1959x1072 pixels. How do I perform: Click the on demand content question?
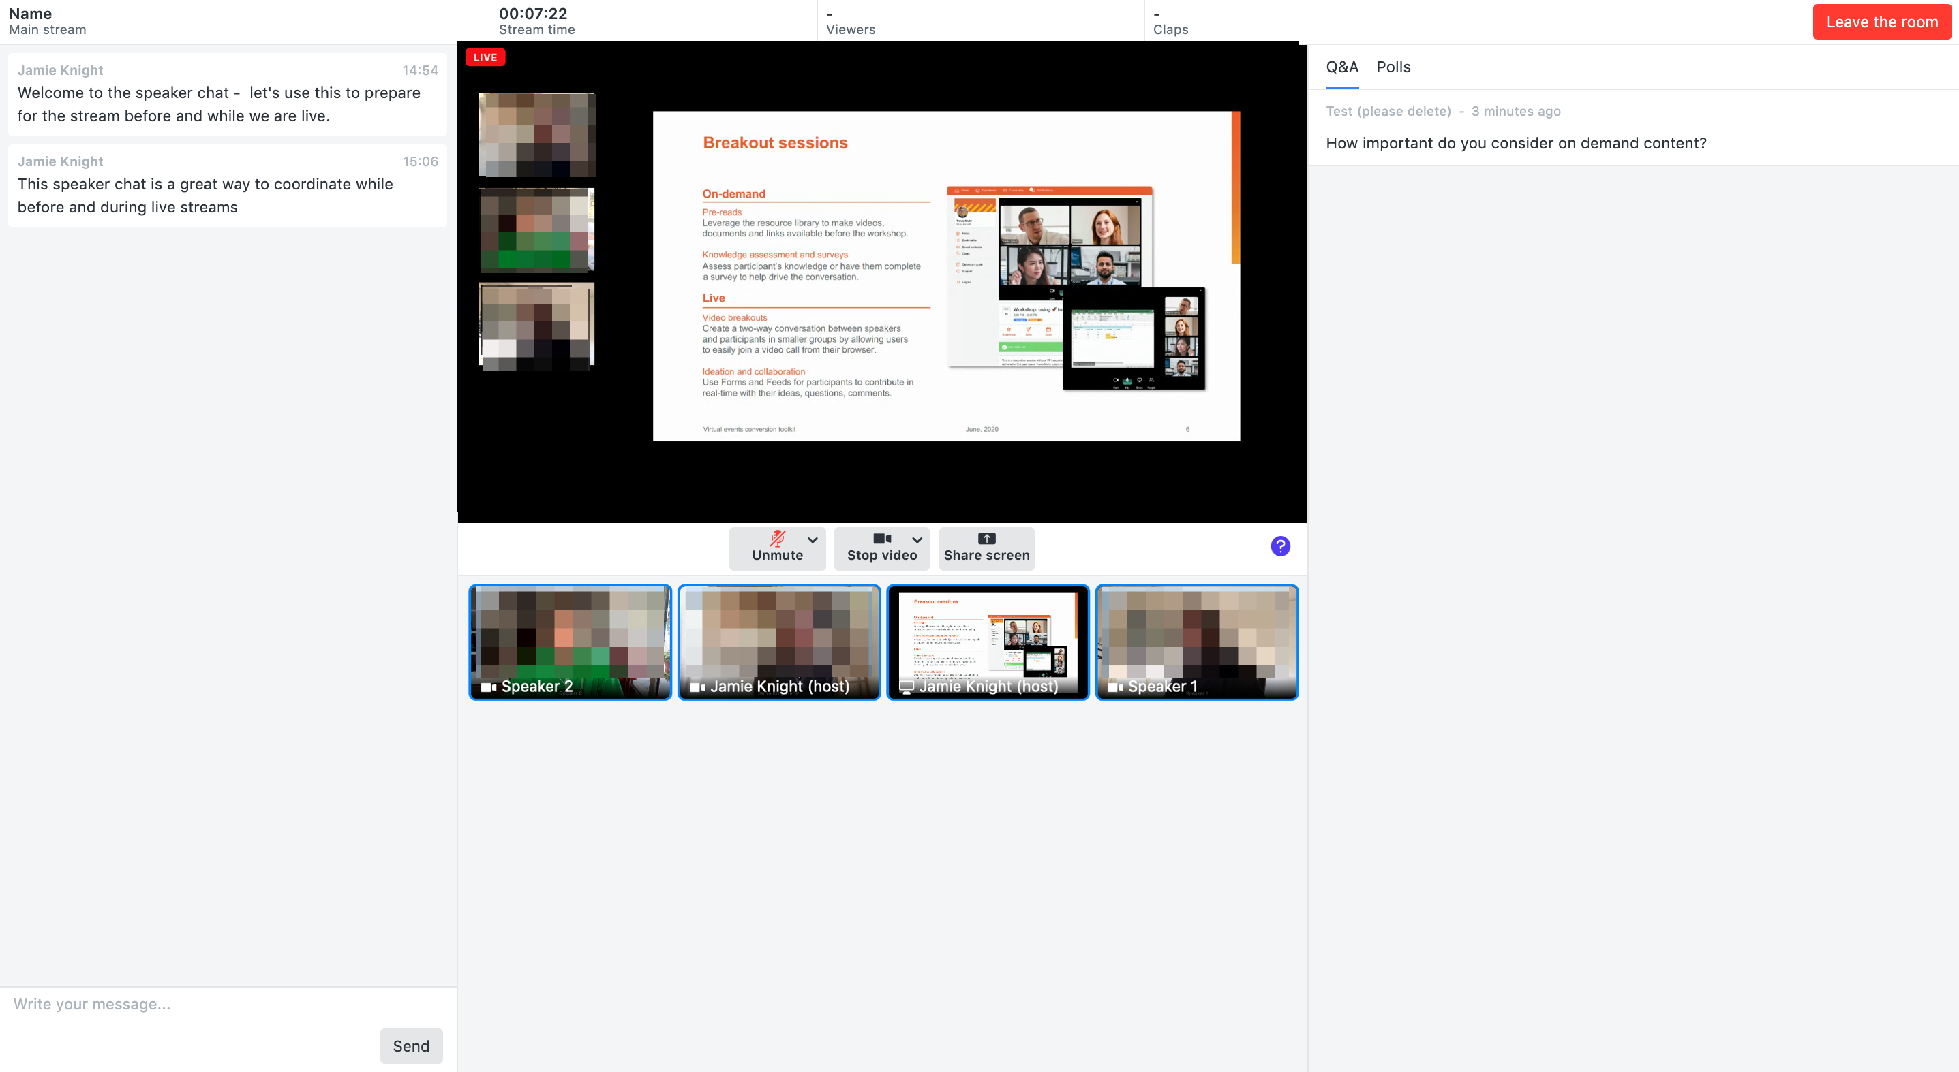[x=1516, y=143]
